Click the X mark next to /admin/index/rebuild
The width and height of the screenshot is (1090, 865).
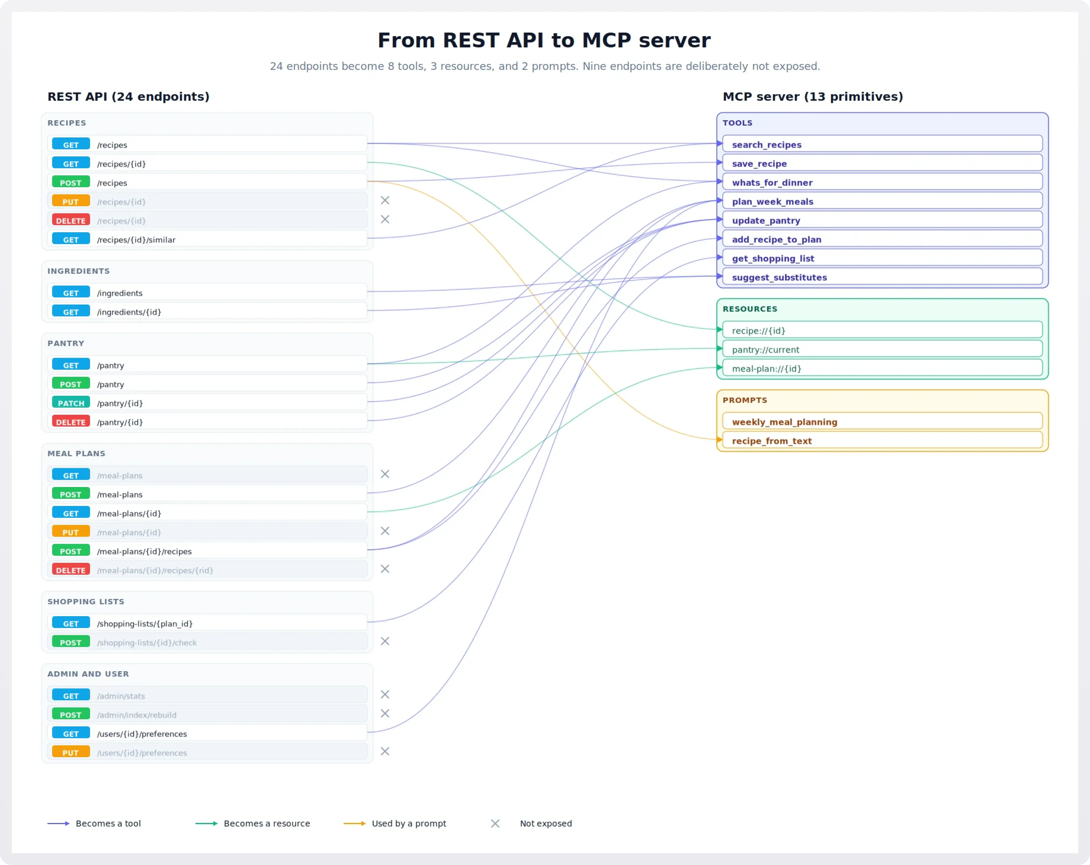tap(385, 713)
